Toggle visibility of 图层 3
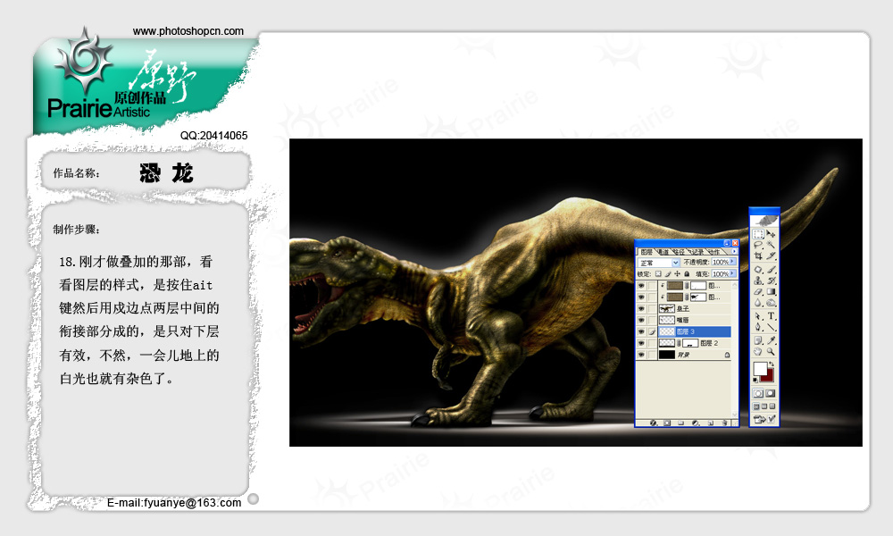Screen dimensions: 893x536 point(641,331)
